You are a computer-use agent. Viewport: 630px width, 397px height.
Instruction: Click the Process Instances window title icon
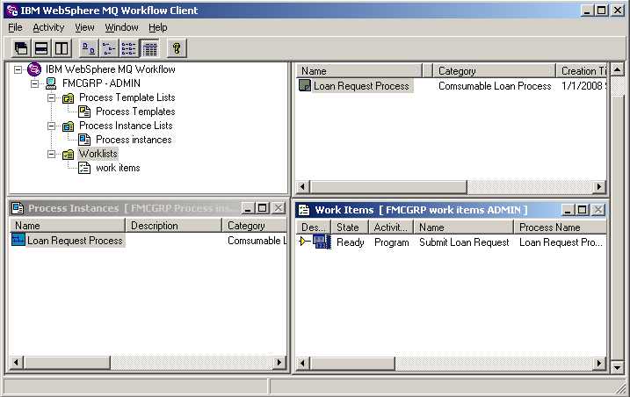tap(18, 208)
